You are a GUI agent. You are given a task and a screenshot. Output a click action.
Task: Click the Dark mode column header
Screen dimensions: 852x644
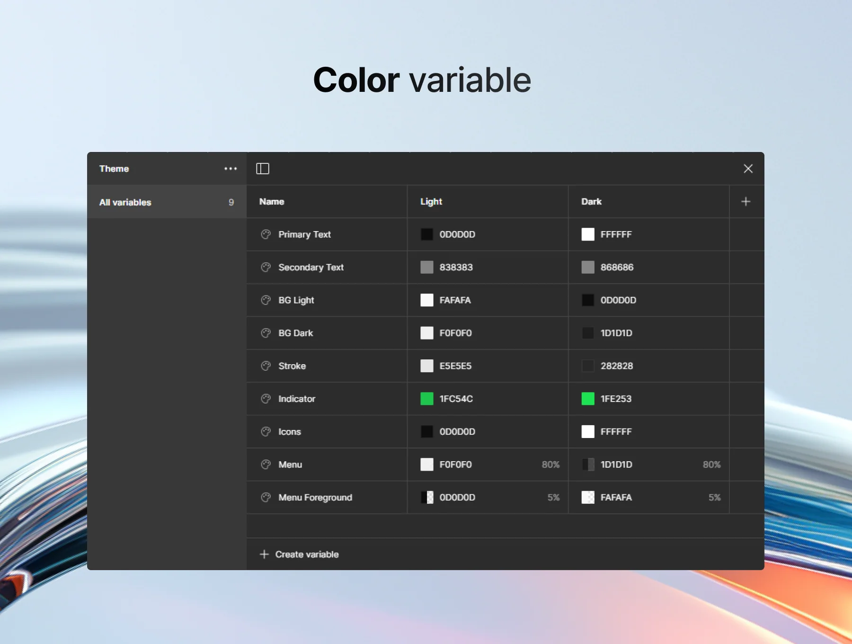(591, 202)
